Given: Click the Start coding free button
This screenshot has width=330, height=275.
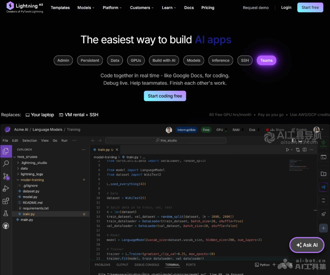Looking at the screenshot, I should click(165, 96).
